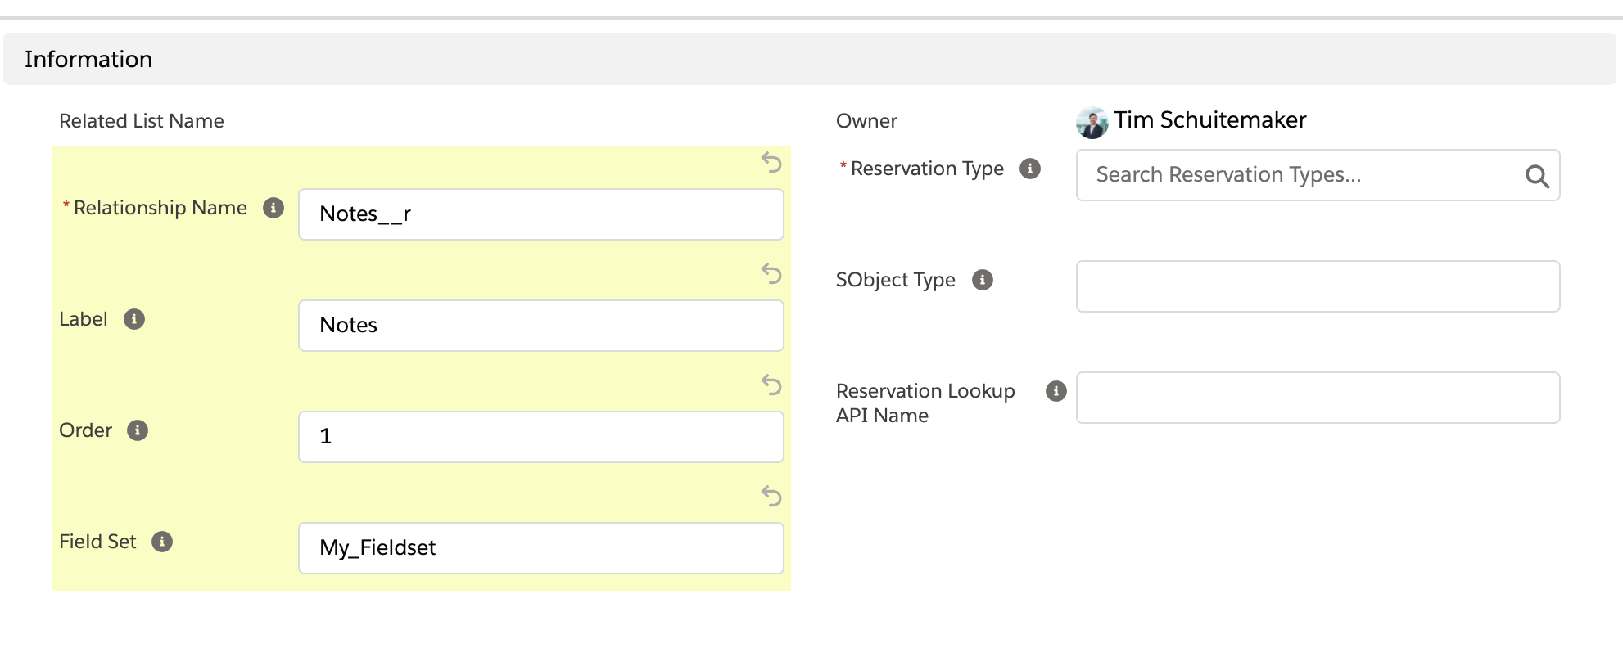This screenshot has width=1623, height=666.
Task: Click the search magnifier in Reservation Type
Action: [x=1536, y=176]
